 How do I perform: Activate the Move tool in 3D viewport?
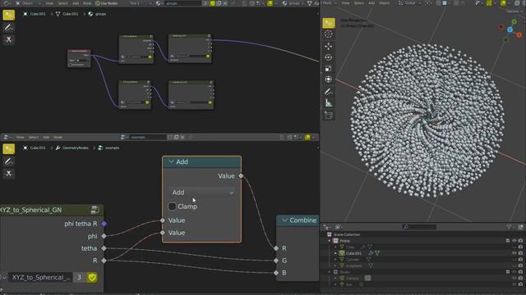329,46
